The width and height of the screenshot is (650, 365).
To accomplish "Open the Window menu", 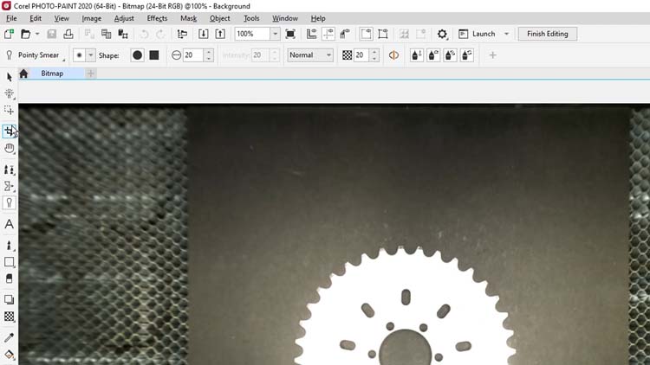I will (285, 18).
